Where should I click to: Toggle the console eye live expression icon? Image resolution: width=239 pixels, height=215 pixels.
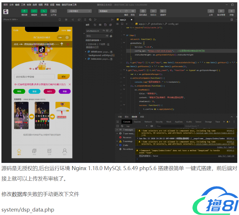[152, 126]
